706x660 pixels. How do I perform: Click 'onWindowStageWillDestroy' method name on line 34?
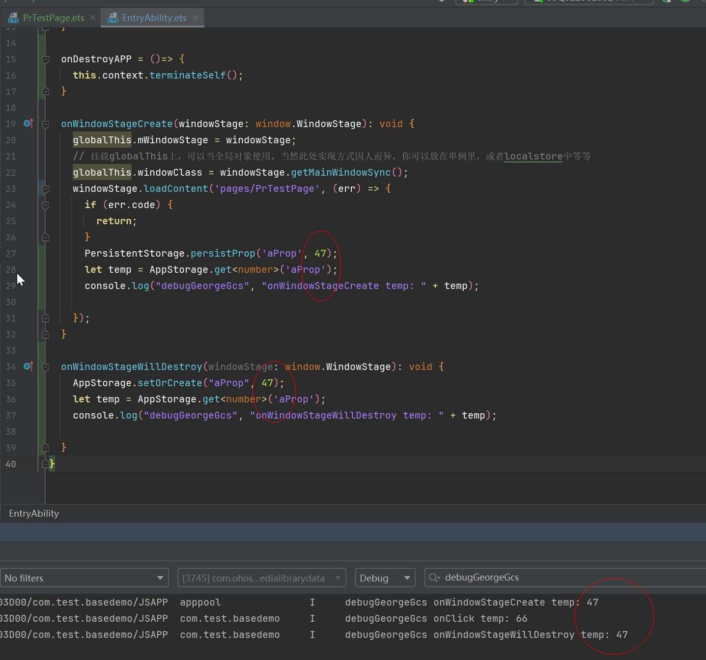(132, 367)
